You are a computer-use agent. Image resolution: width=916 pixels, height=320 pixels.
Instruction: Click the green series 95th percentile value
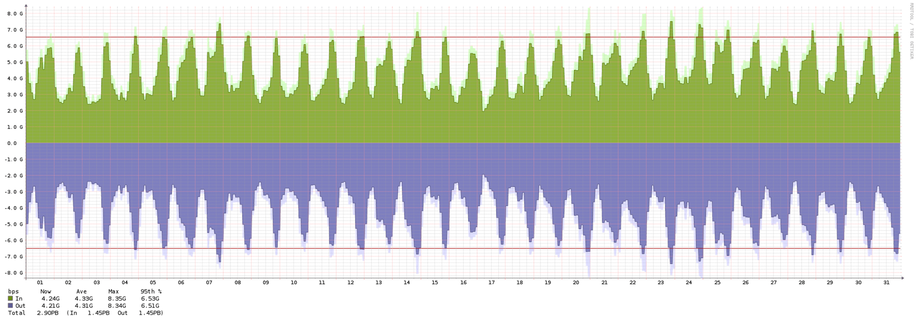[x=150, y=298]
